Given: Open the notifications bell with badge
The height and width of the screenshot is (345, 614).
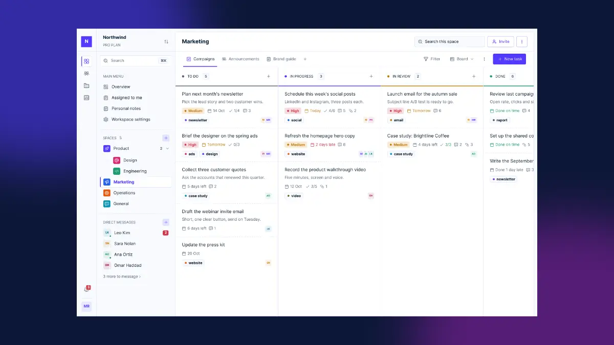Looking at the screenshot, I should [86, 289].
